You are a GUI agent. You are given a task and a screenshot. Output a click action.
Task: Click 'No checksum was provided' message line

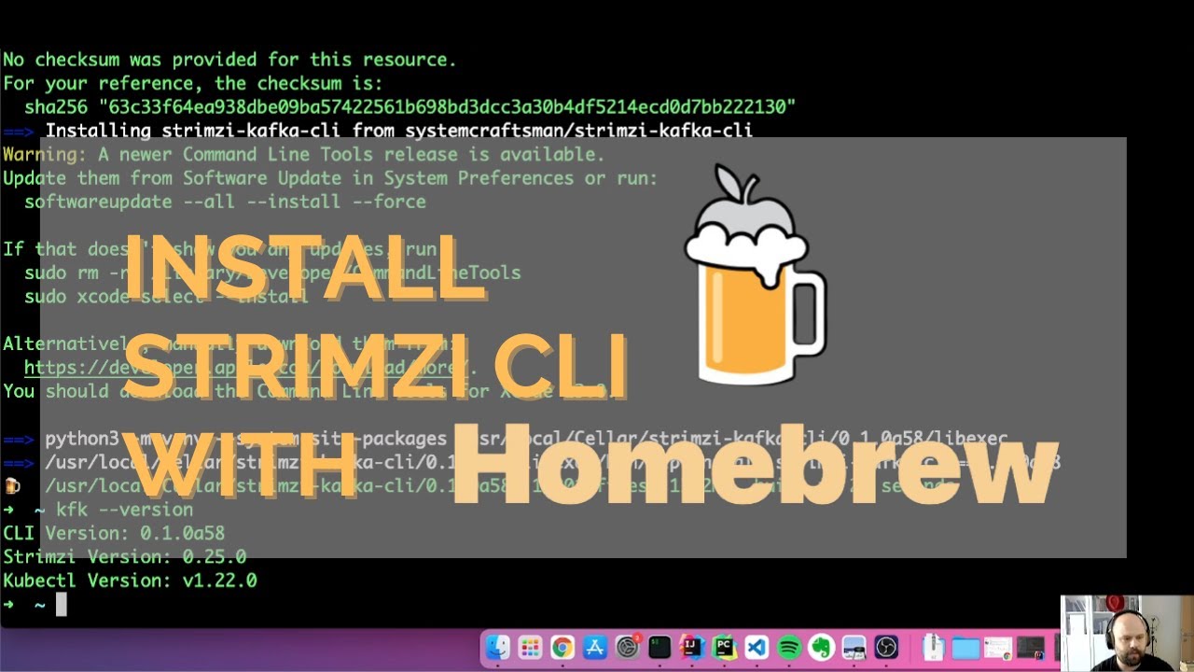229,60
